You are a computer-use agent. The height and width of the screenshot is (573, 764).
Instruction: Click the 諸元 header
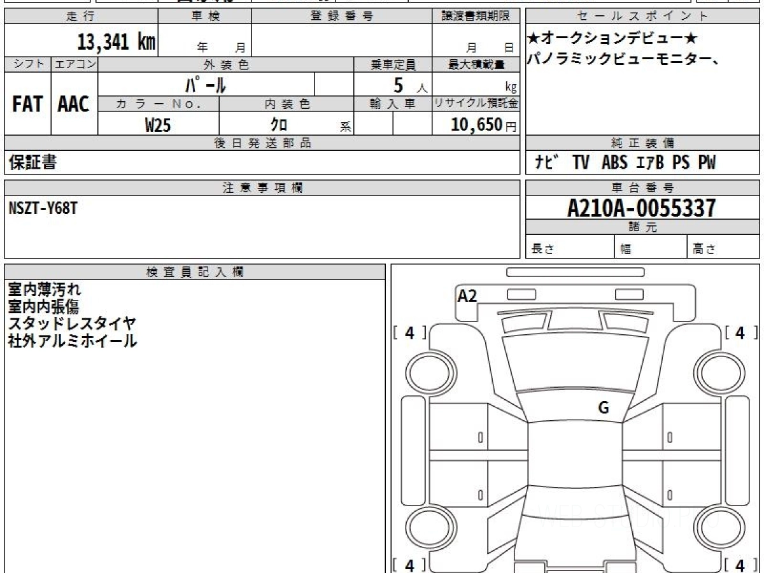tap(643, 227)
